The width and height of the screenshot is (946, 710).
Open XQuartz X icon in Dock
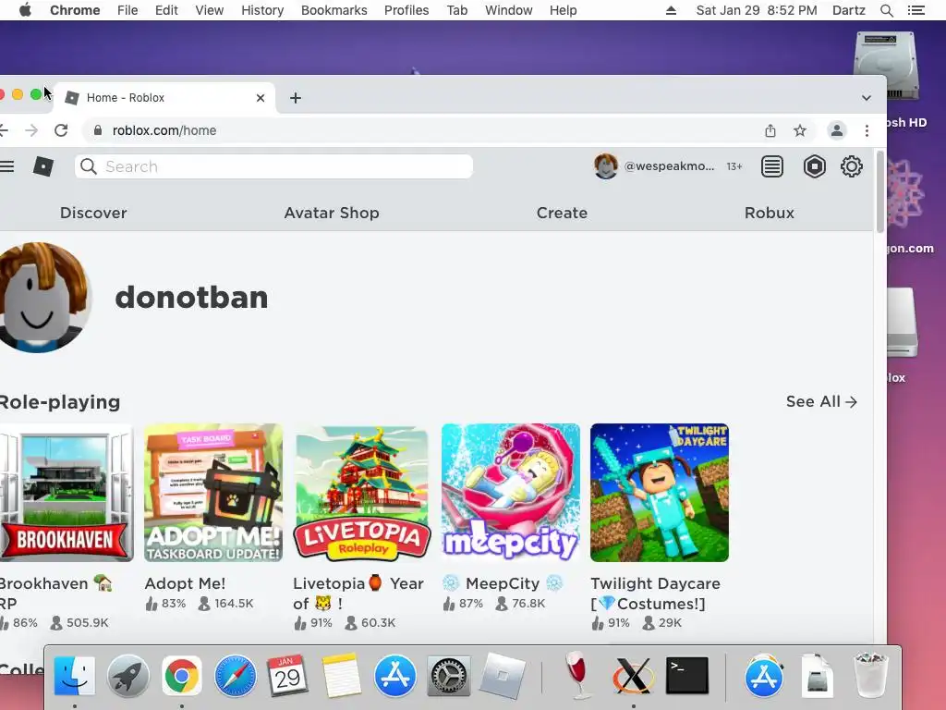click(633, 676)
